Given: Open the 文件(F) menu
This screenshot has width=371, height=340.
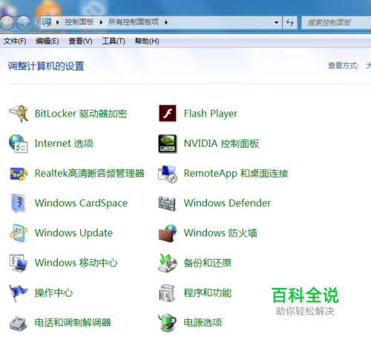Looking at the screenshot, I should coord(15,41).
